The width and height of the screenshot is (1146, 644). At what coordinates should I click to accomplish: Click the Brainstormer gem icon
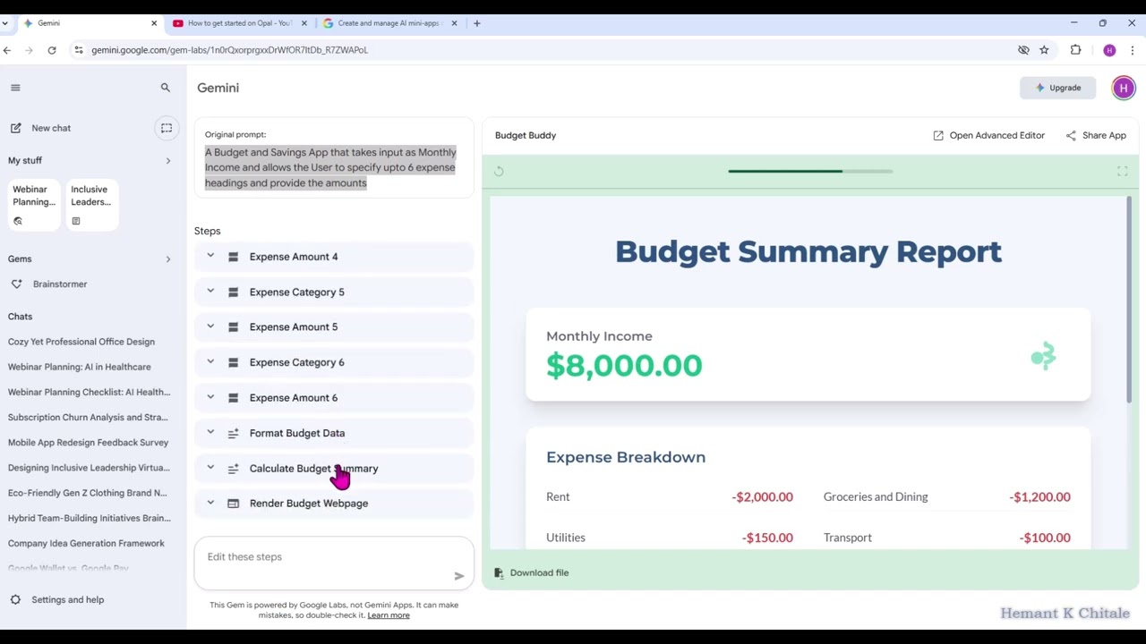pos(16,284)
